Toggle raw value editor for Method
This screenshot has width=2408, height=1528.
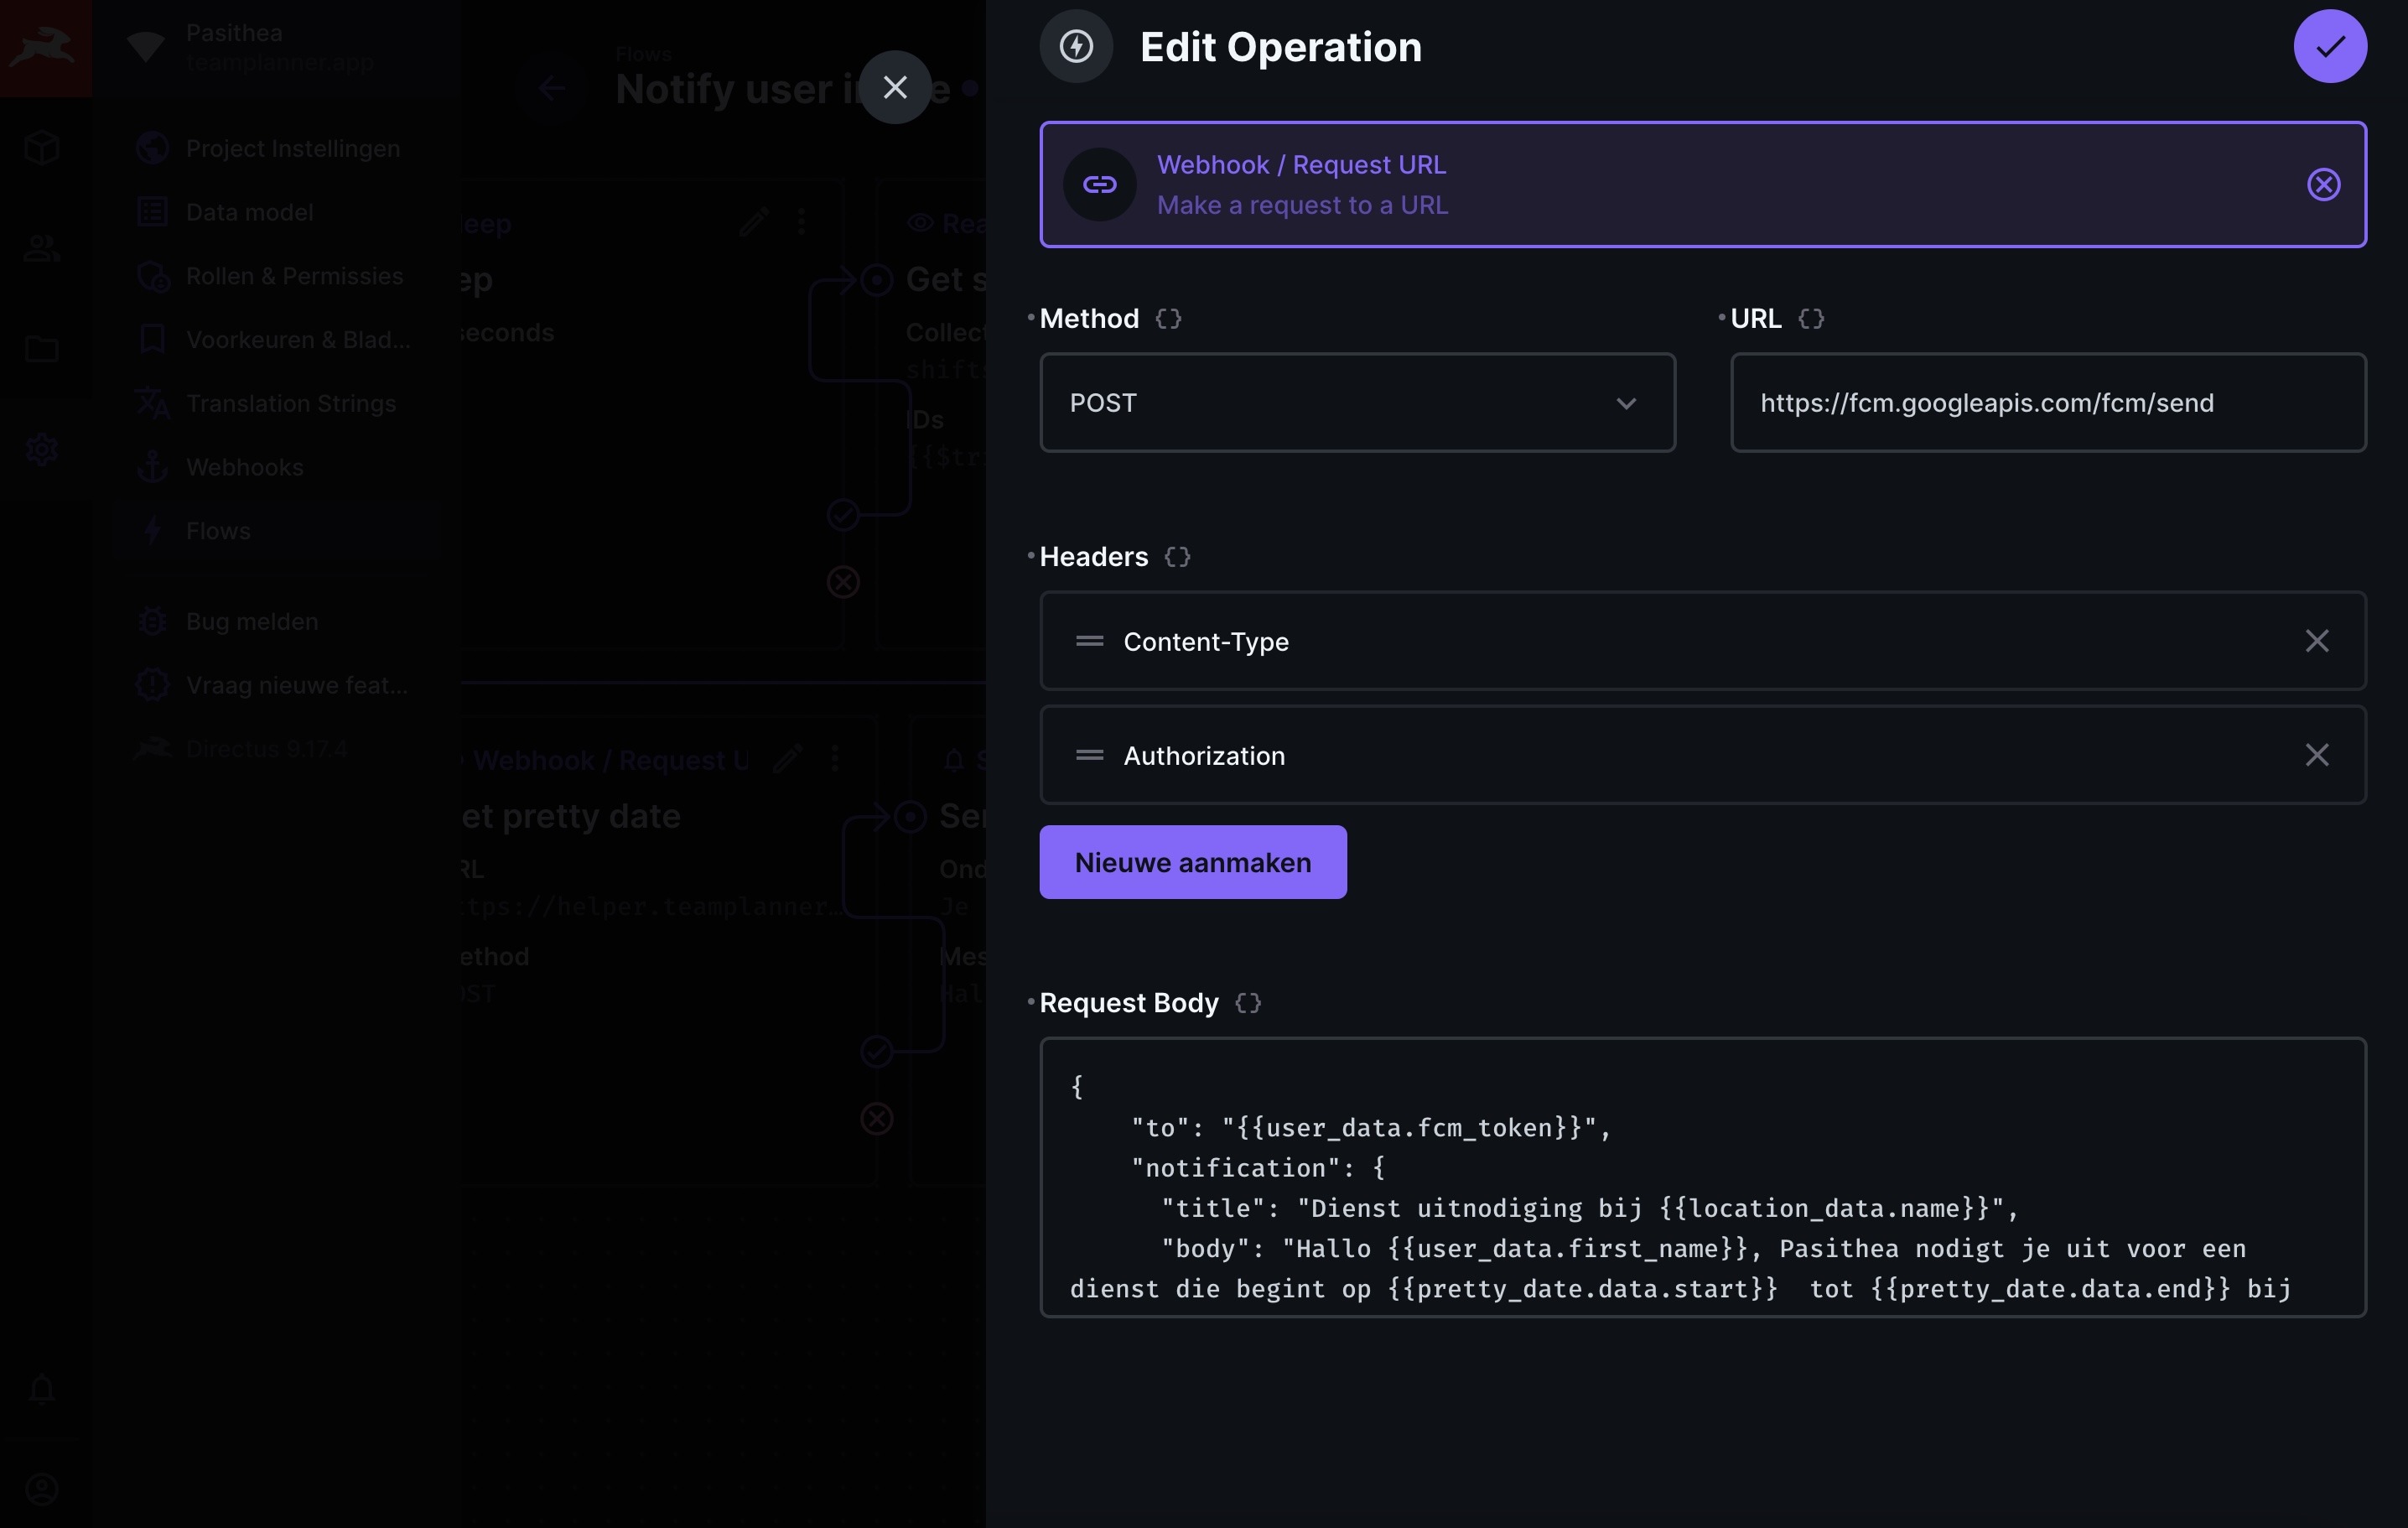(x=1168, y=319)
